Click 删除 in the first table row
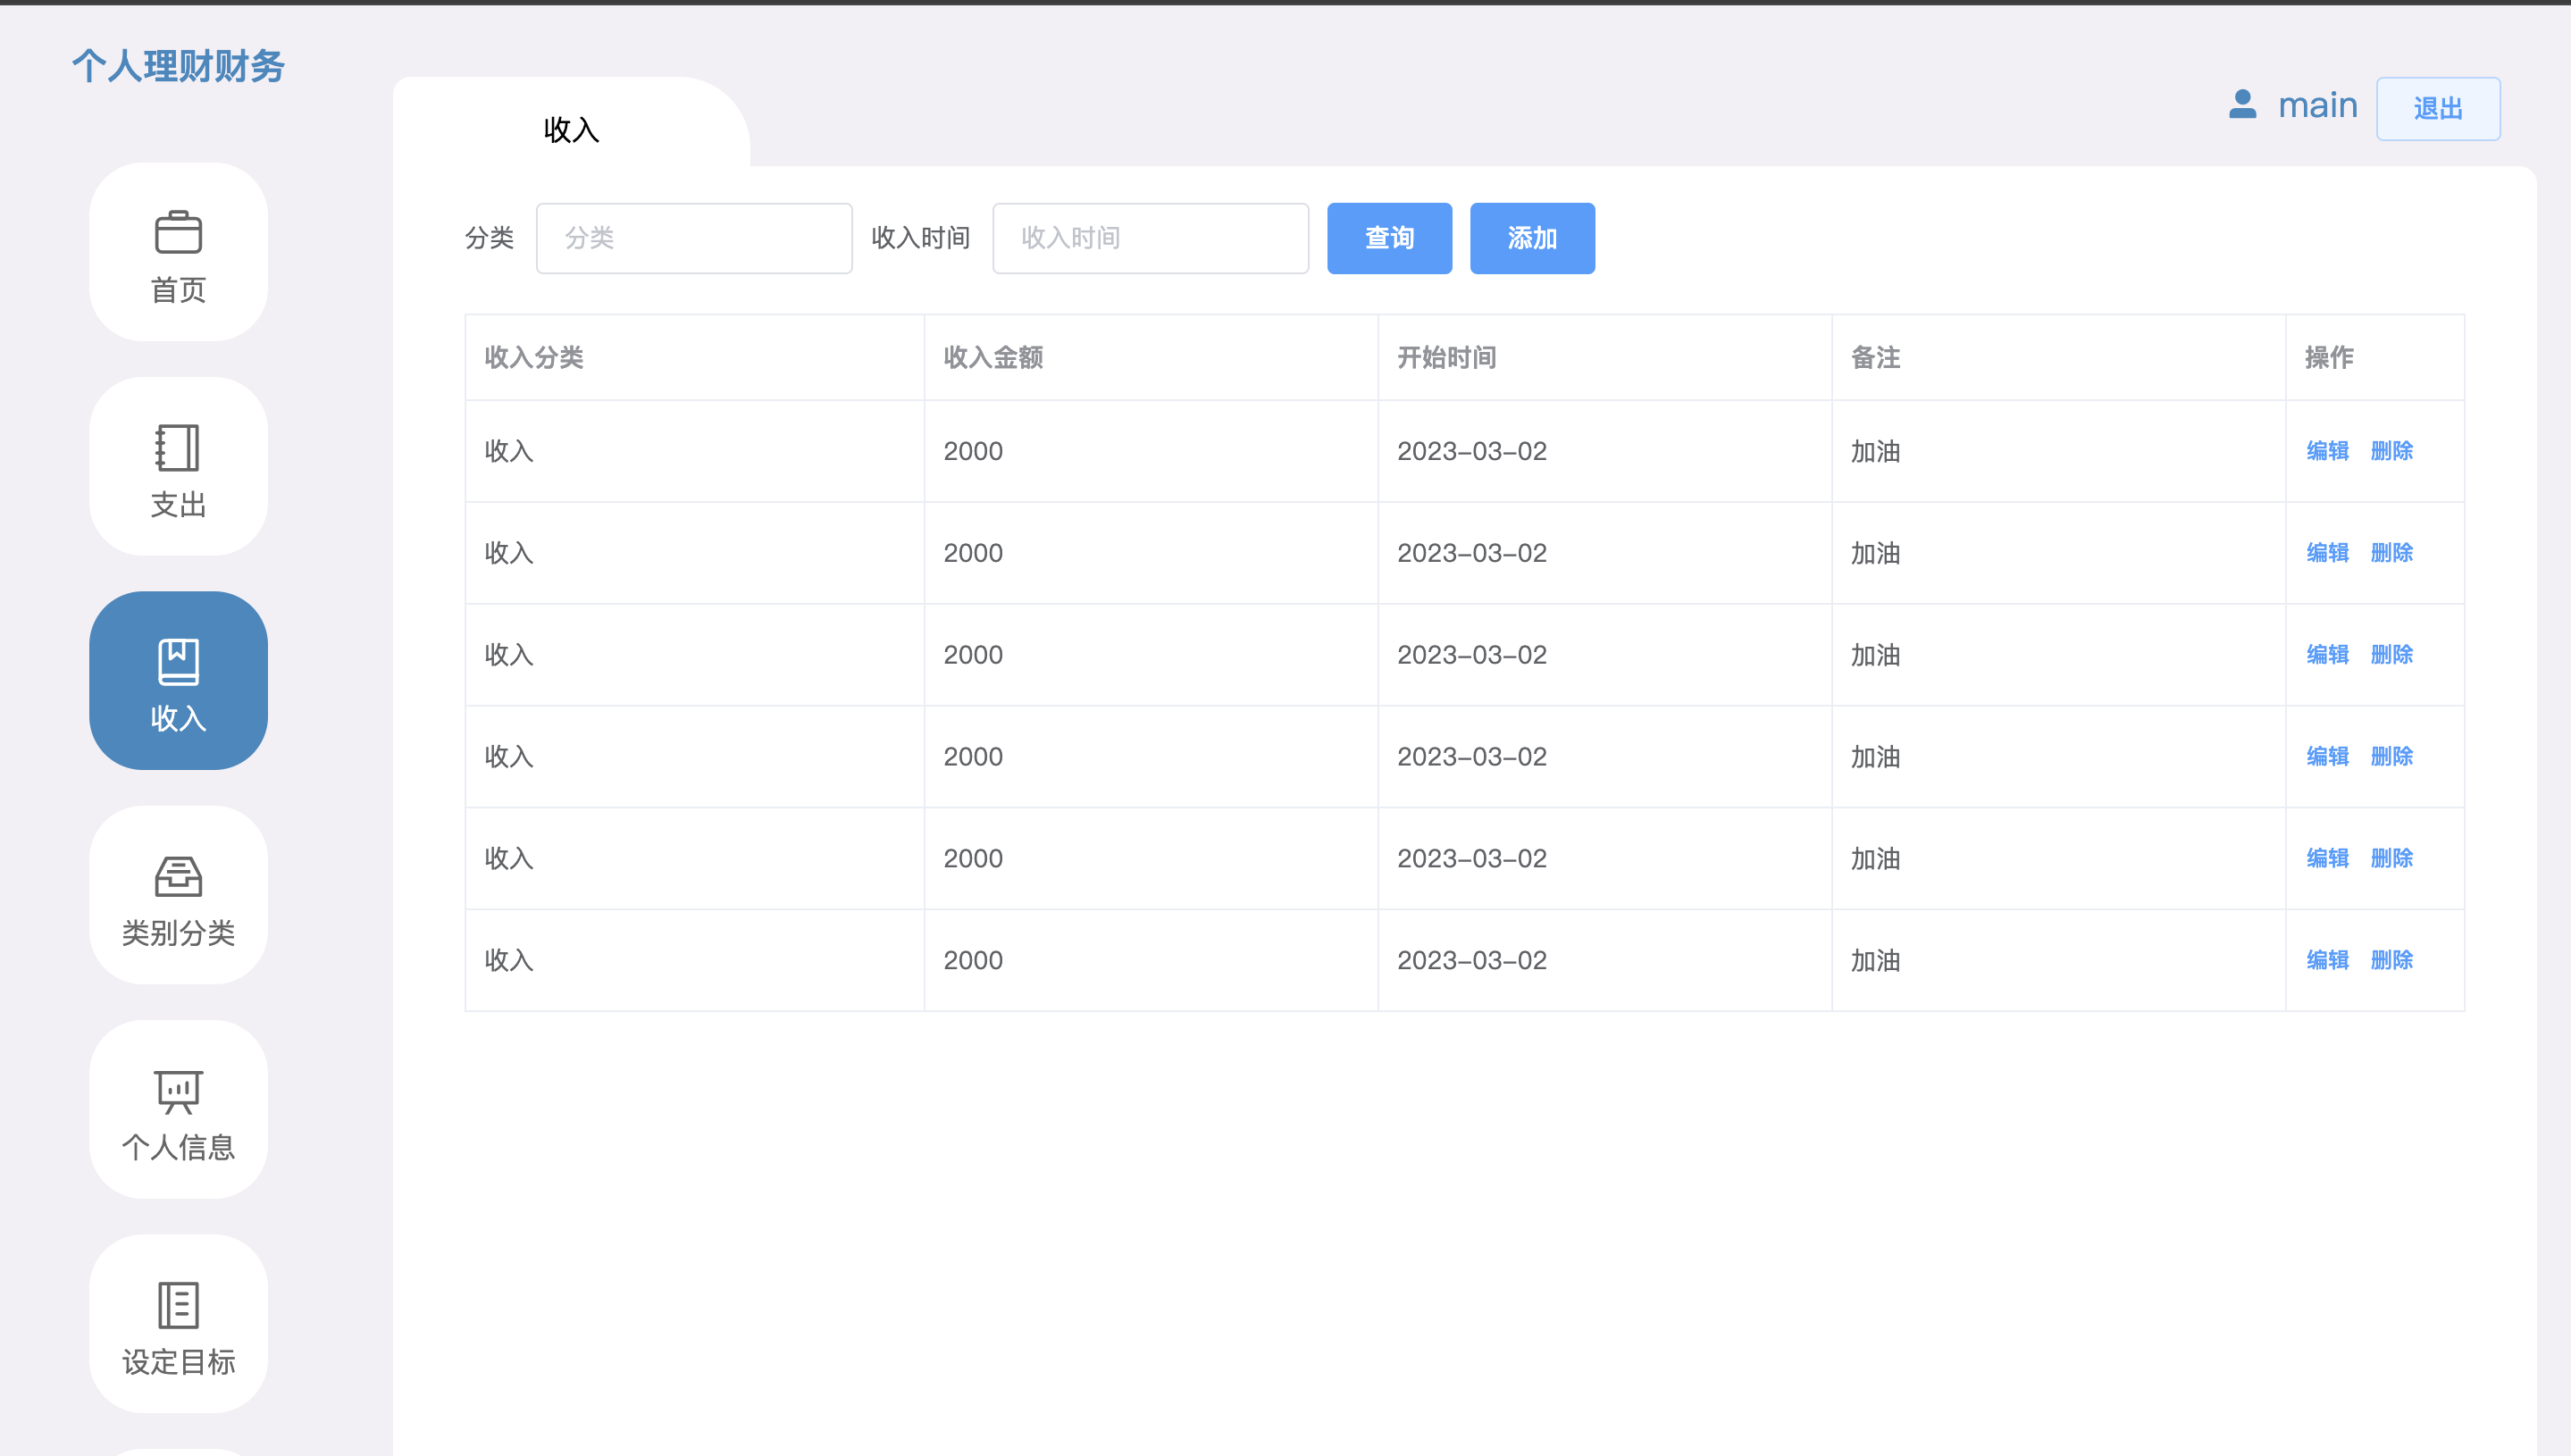The width and height of the screenshot is (2571, 1456). click(2392, 451)
